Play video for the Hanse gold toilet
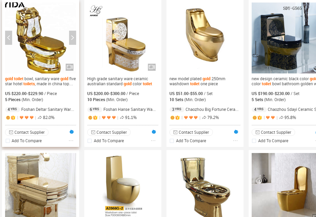This screenshot has width=316, height=217. (x=152, y=67)
